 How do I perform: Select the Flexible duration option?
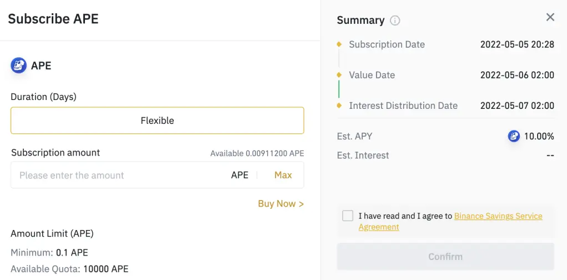(157, 121)
